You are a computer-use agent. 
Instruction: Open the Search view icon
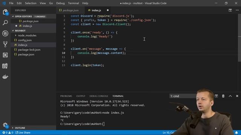(x=5, y=22)
